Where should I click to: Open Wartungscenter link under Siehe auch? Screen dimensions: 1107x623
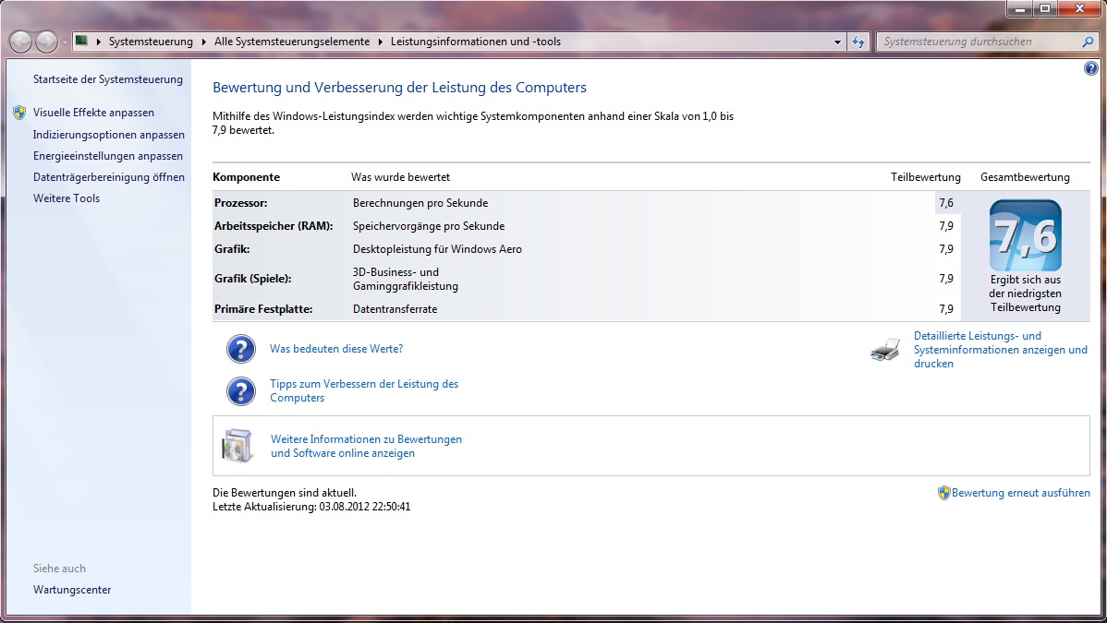pyautogui.click(x=72, y=590)
